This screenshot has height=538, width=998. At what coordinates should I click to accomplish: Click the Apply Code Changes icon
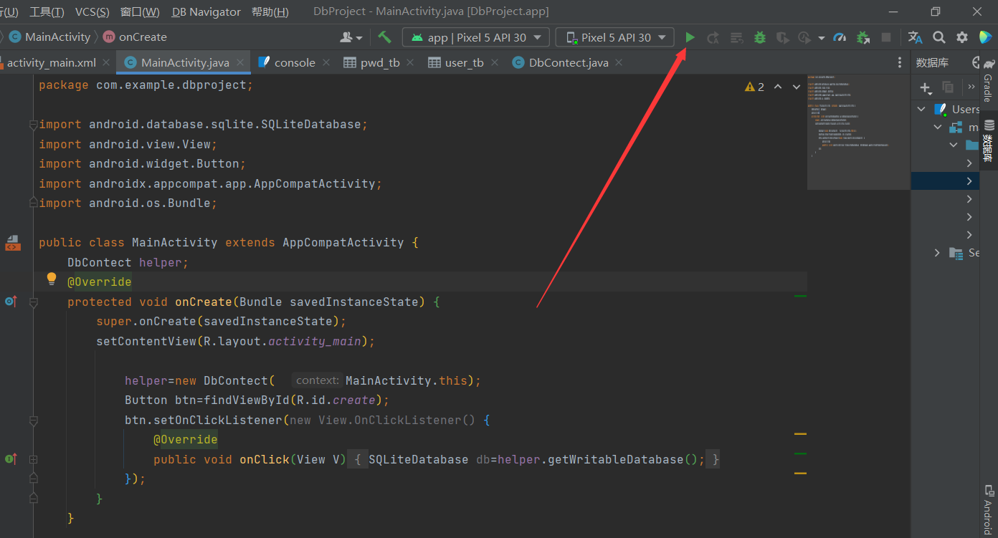point(736,37)
